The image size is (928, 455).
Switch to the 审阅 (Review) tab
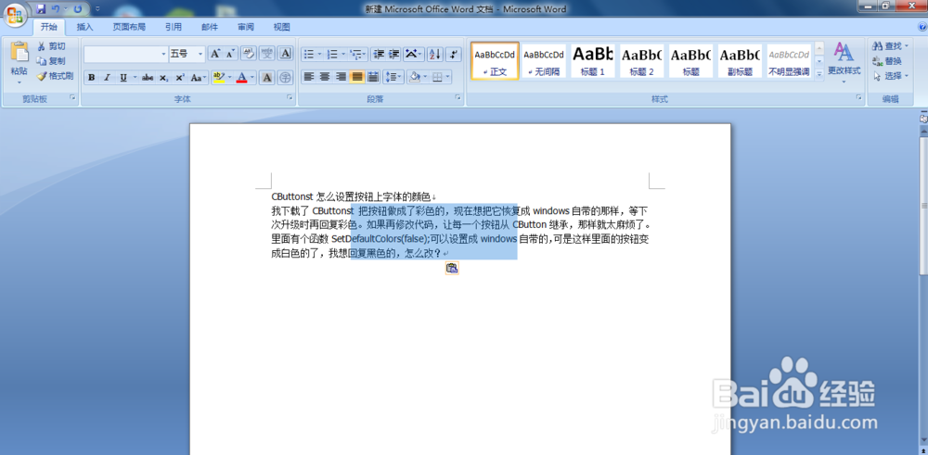pyautogui.click(x=246, y=27)
